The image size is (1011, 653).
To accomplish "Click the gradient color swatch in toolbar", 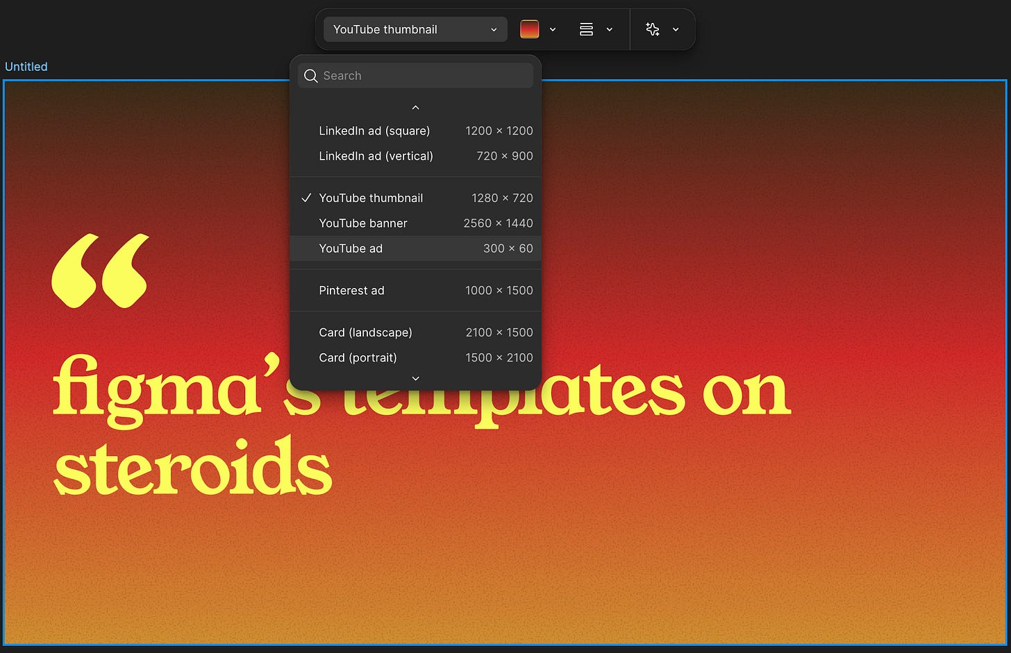I will [530, 29].
